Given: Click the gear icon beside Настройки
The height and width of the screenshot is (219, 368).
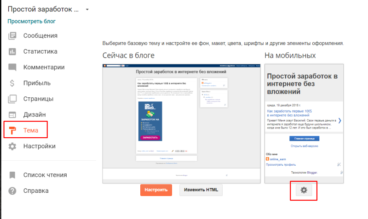Looking at the screenshot, I should 12,146.
